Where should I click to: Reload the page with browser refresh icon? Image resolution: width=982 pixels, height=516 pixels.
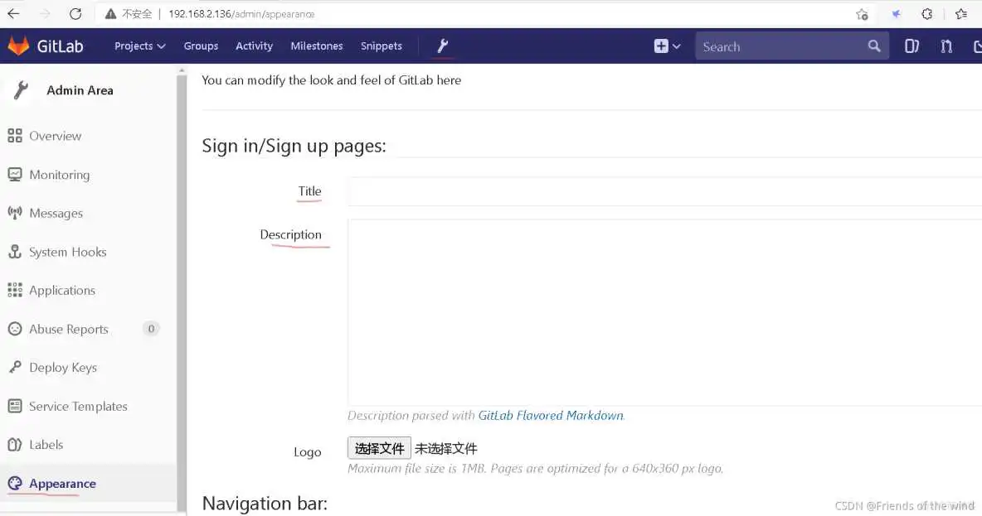75,14
